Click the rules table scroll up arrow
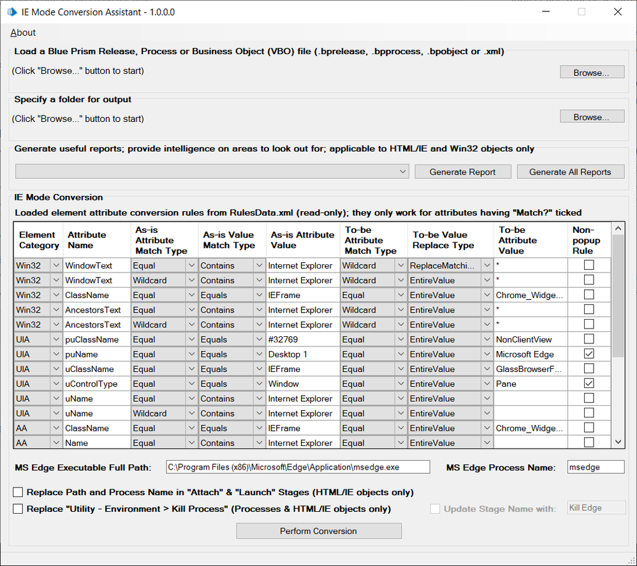This screenshot has height=566, width=637. (618, 228)
